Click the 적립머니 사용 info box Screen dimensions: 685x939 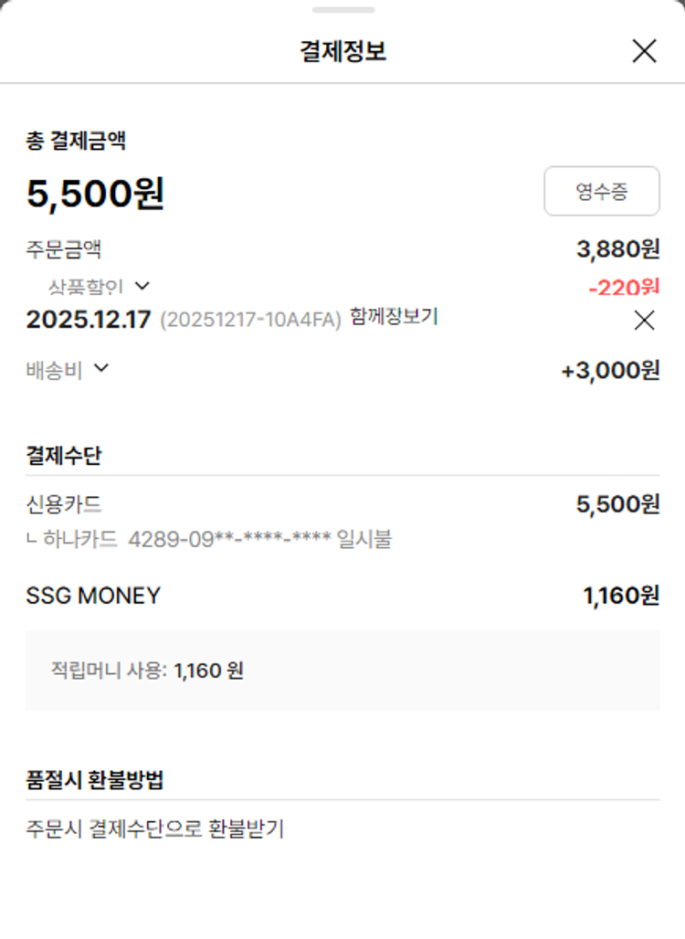click(342, 670)
